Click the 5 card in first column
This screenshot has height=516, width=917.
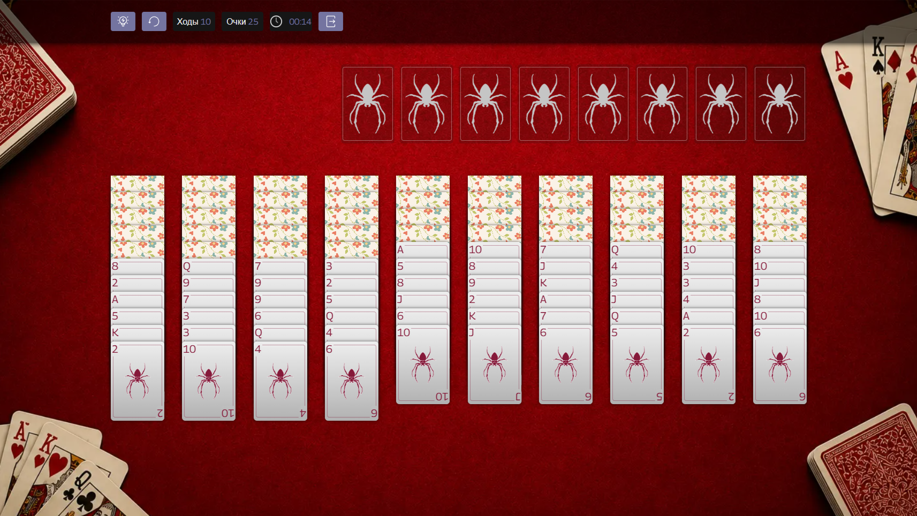coord(138,316)
